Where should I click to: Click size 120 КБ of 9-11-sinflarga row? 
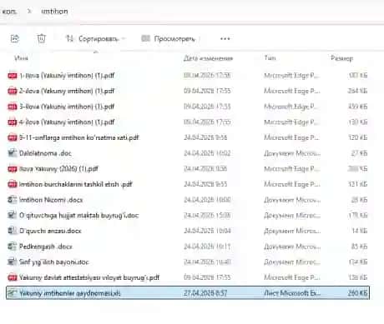pos(358,137)
